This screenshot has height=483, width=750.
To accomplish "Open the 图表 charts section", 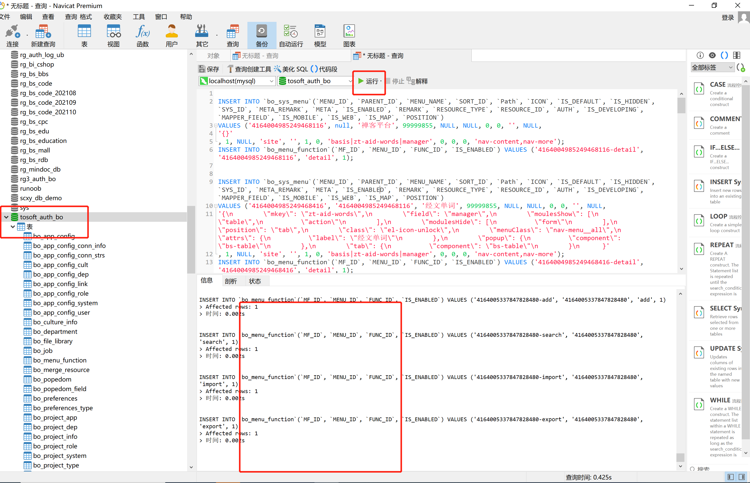I will [x=349, y=35].
